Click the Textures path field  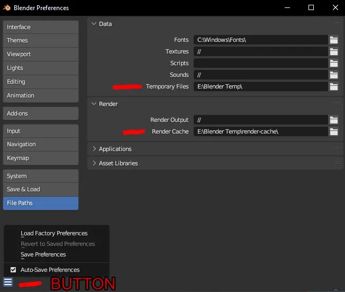(x=261, y=51)
